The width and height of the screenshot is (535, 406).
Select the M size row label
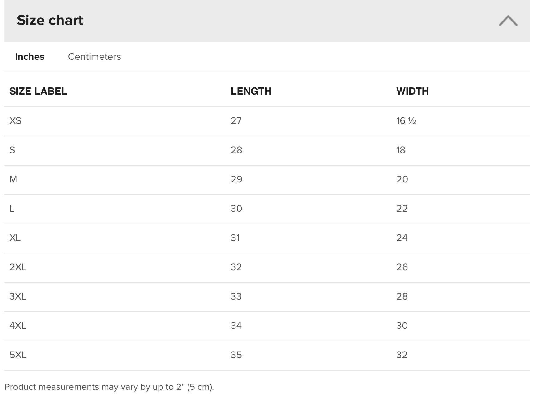pyautogui.click(x=13, y=179)
